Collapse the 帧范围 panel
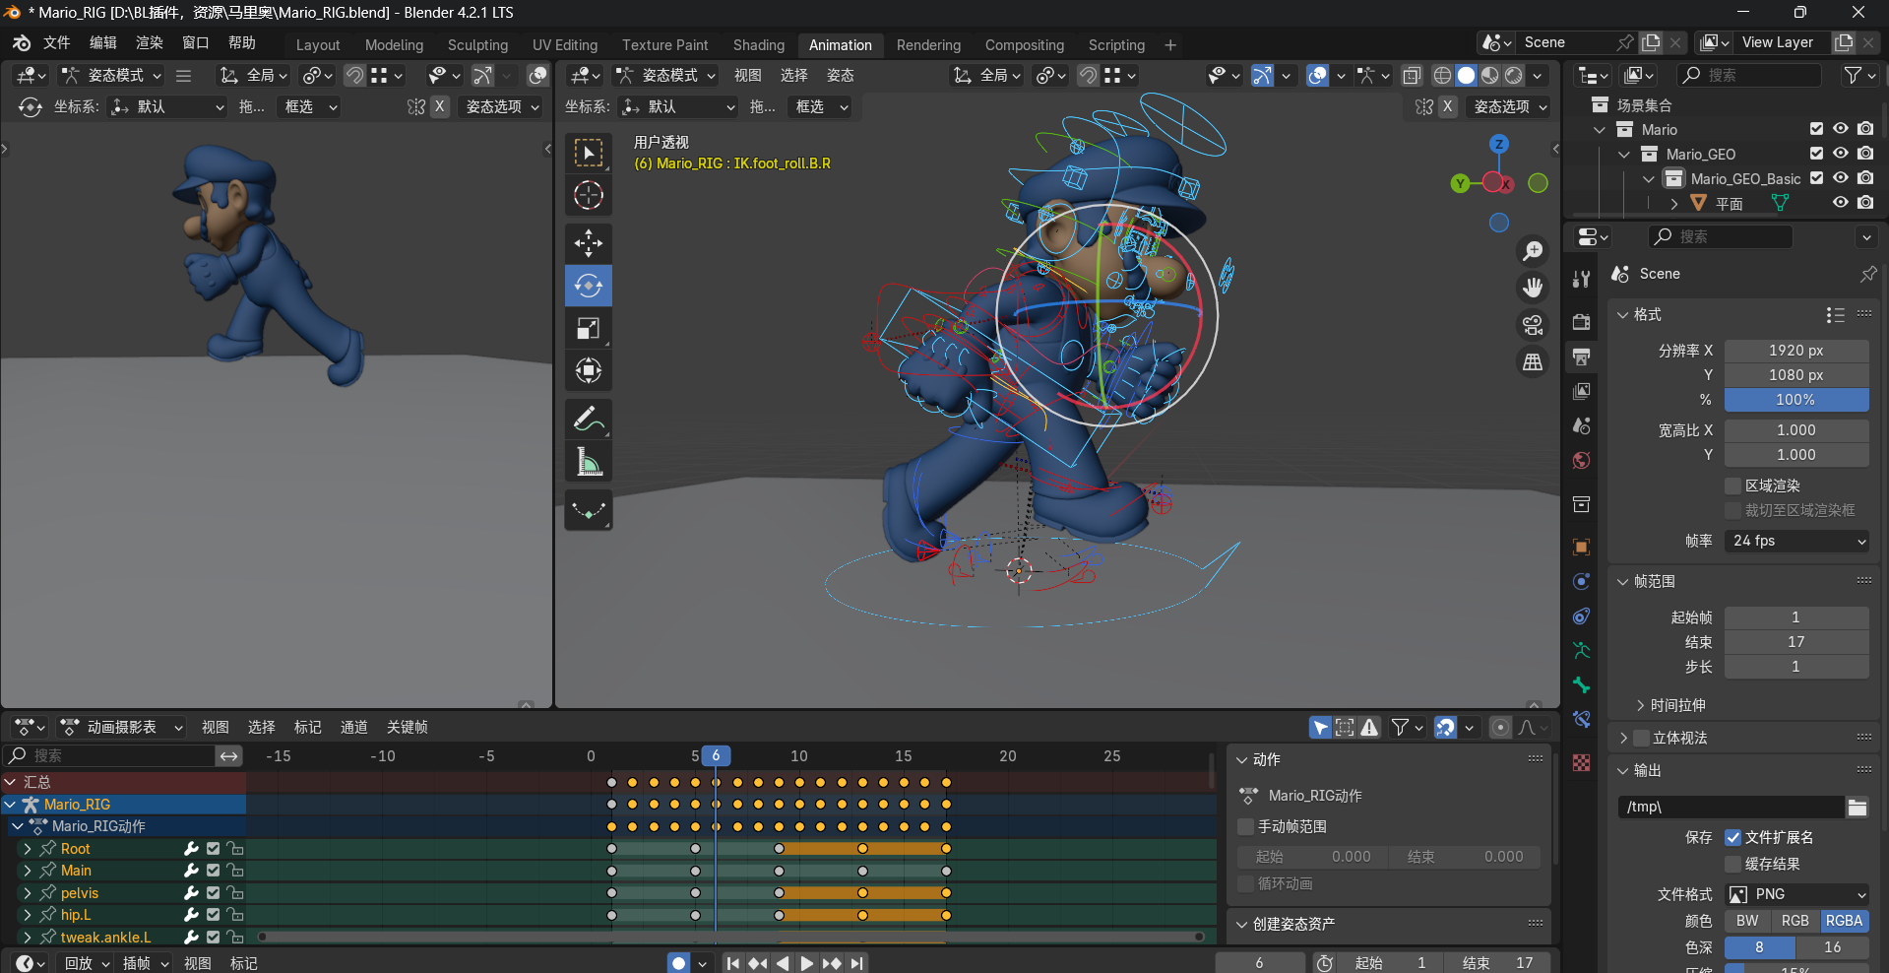This screenshot has height=973, width=1889. coord(1622,581)
